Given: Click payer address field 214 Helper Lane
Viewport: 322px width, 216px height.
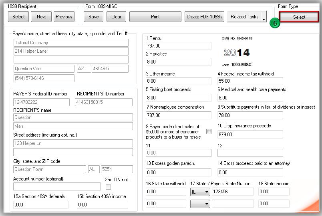Looking at the screenshot, I should click(x=71, y=51).
